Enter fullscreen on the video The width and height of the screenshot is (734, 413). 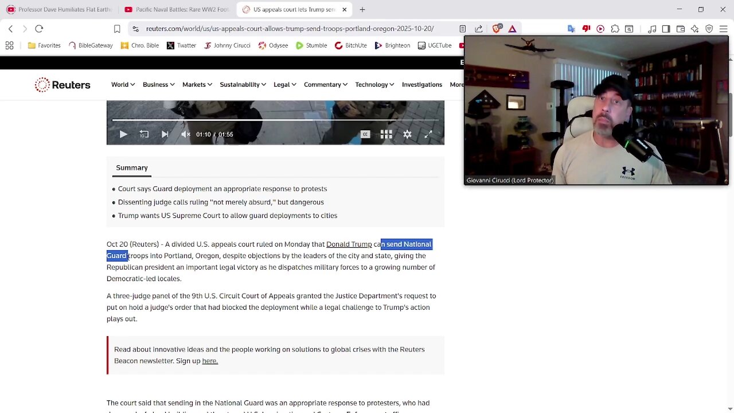428,134
